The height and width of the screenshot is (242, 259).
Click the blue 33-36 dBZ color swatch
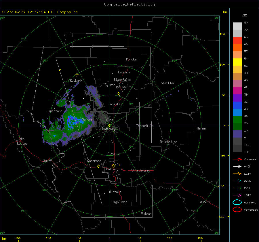237,105
